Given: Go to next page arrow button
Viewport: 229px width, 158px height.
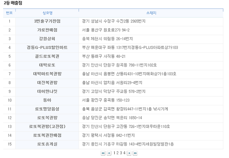Looking at the screenshot, I should point(129,153).
